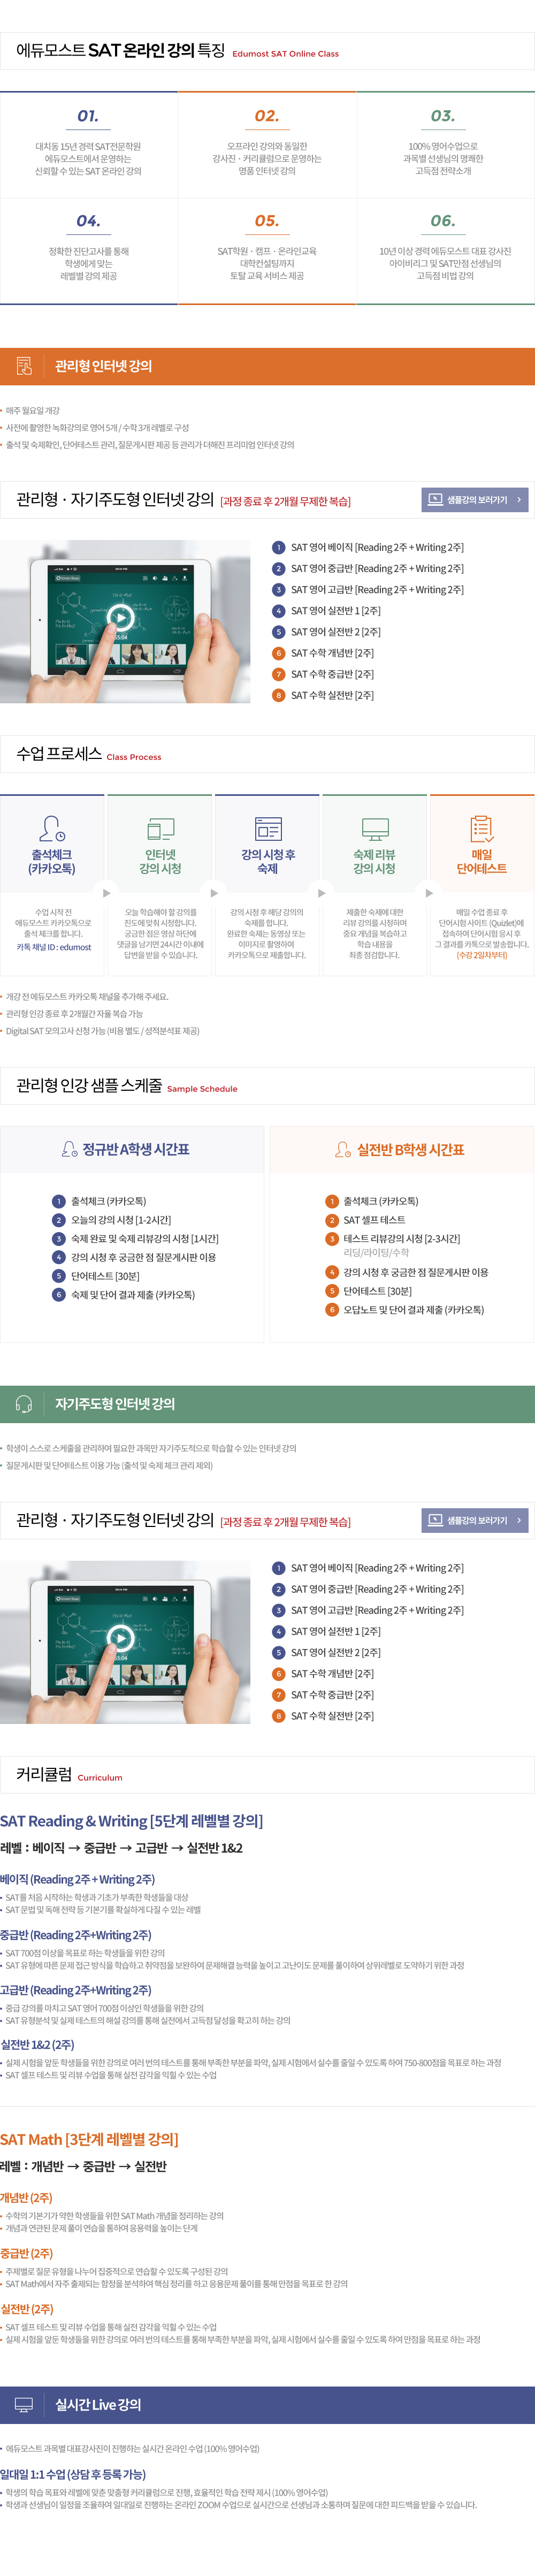Click the 커리큘럼 Curriculum heading
The image size is (535, 2576).
tap(69, 1774)
